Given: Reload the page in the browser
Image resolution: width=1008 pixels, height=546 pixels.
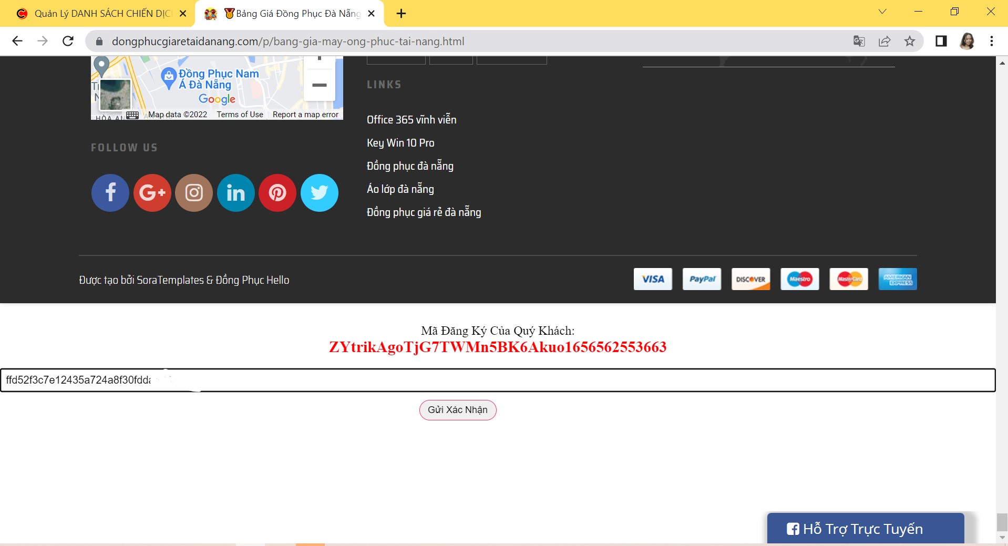Looking at the screenshot, I should (x=68, y=41).
